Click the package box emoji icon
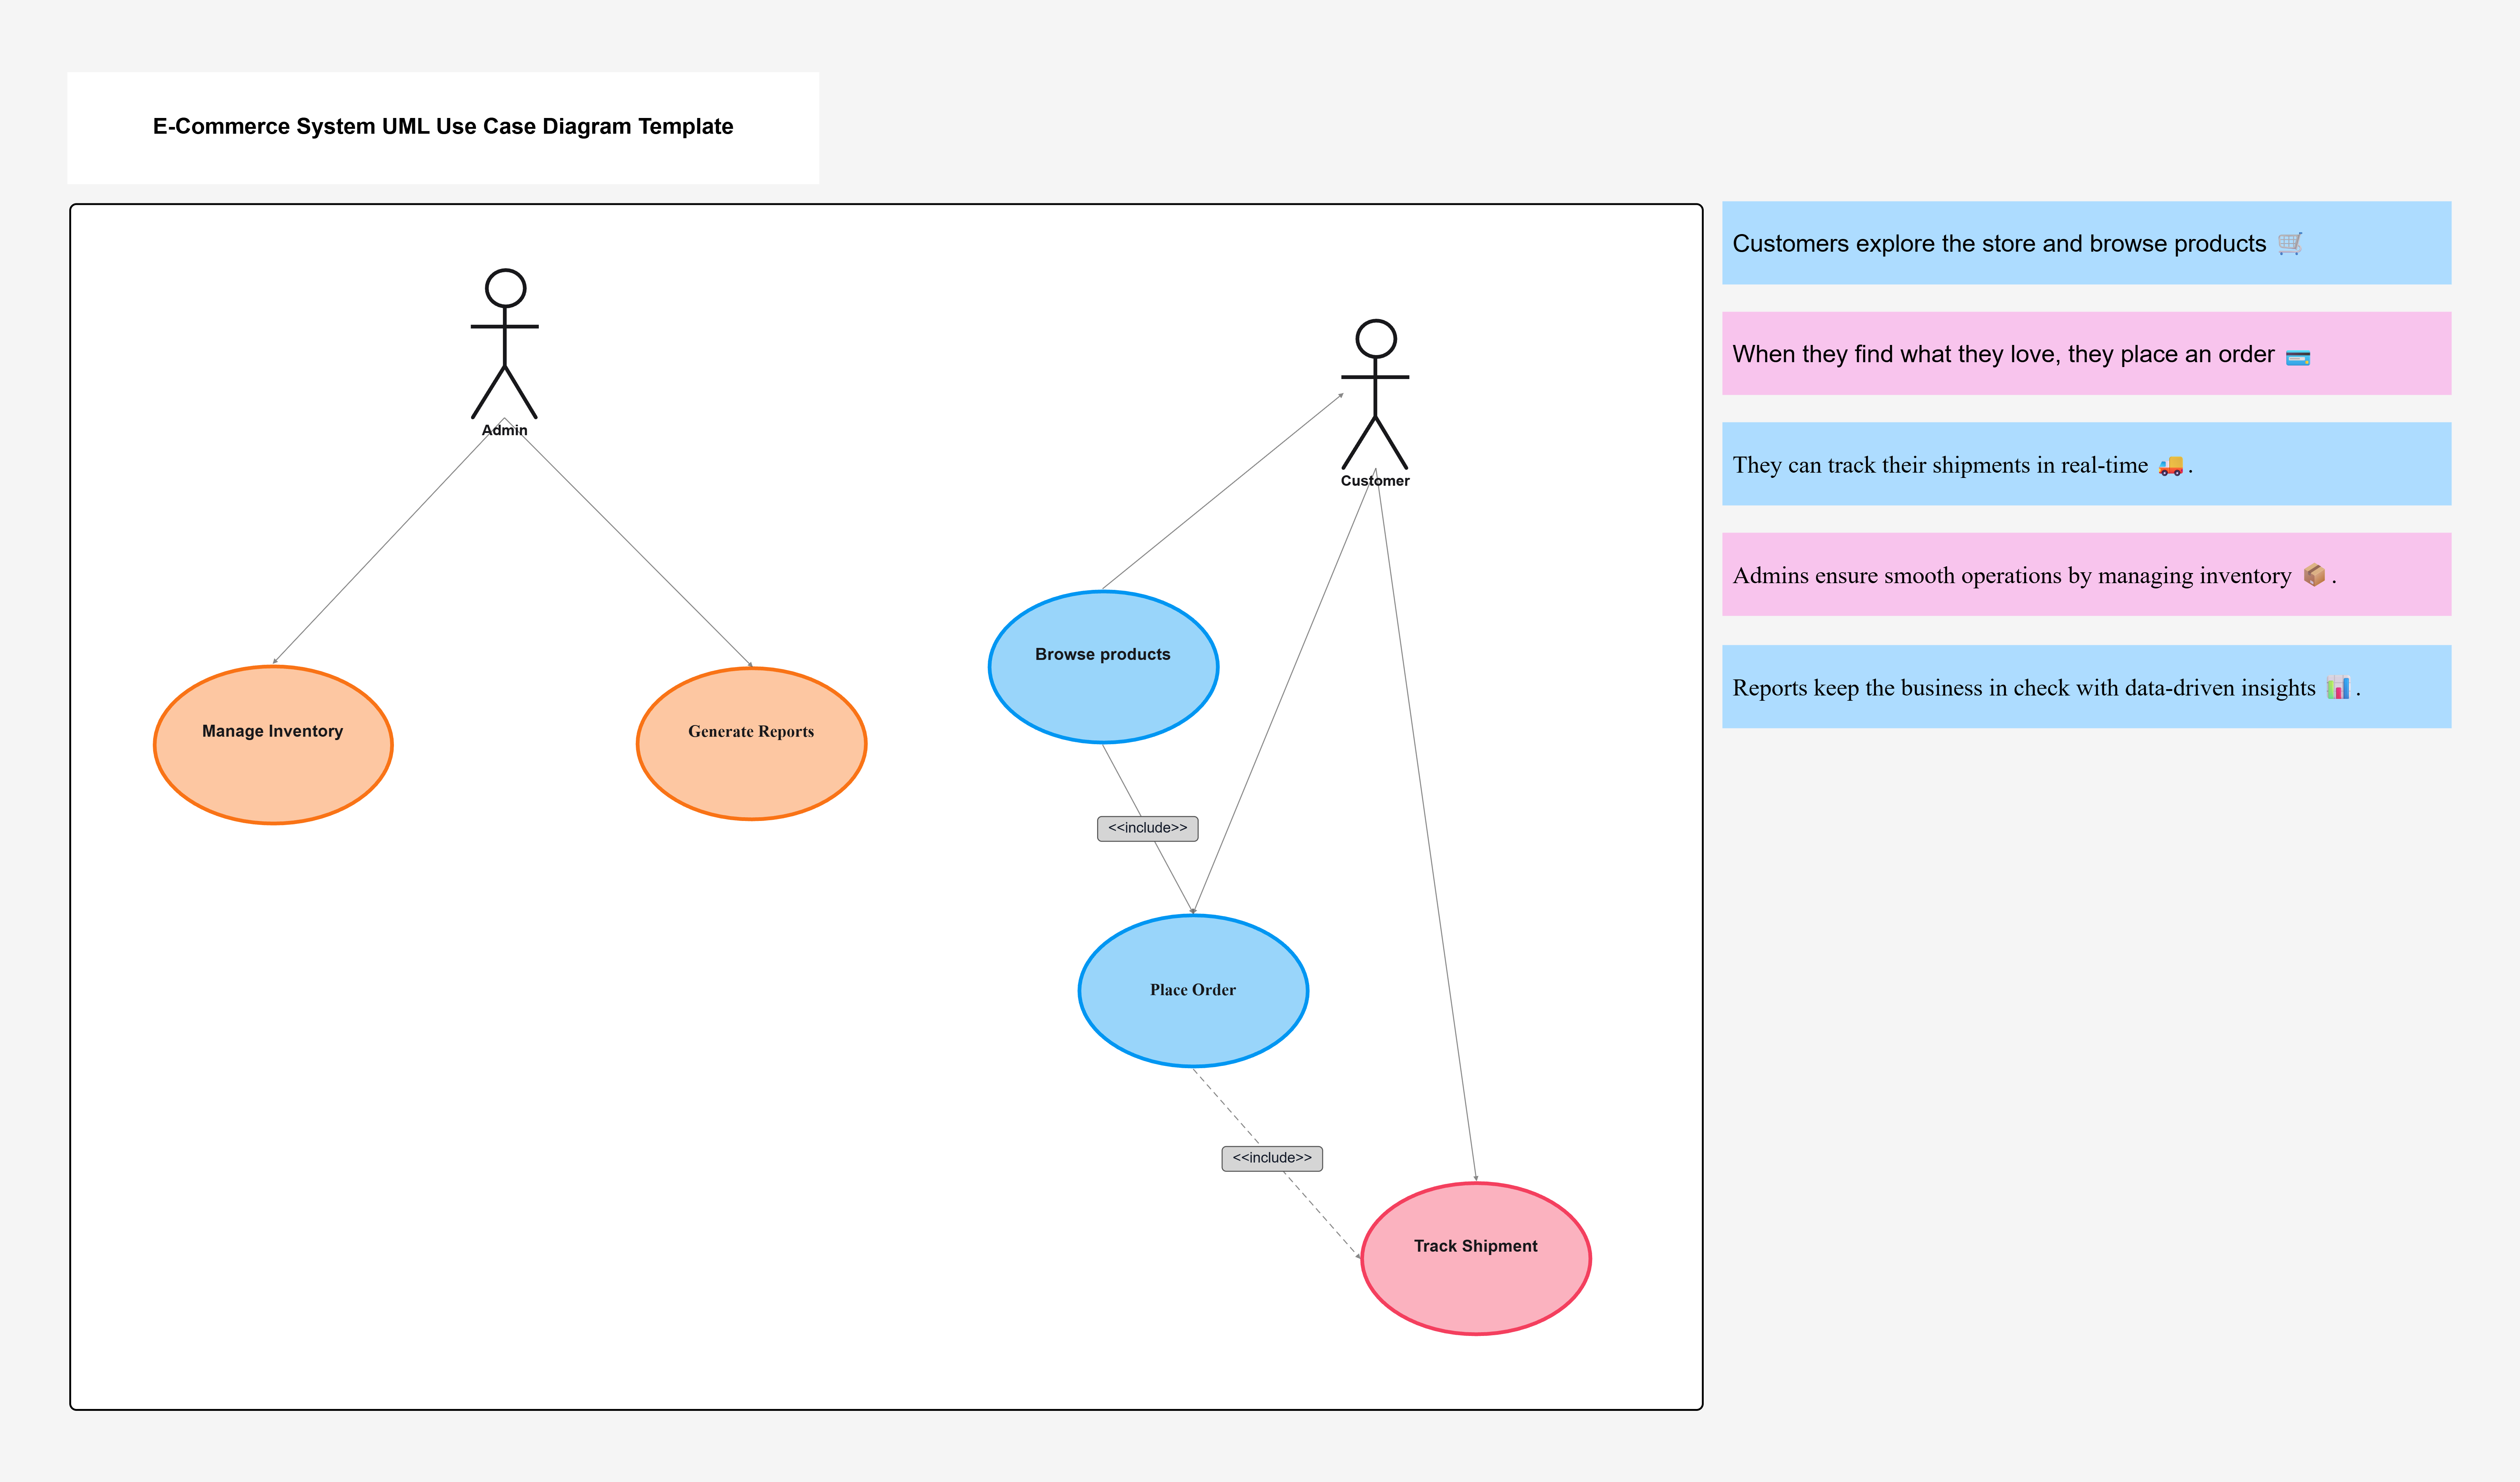2520x1482 pixels. point(2314,575)
